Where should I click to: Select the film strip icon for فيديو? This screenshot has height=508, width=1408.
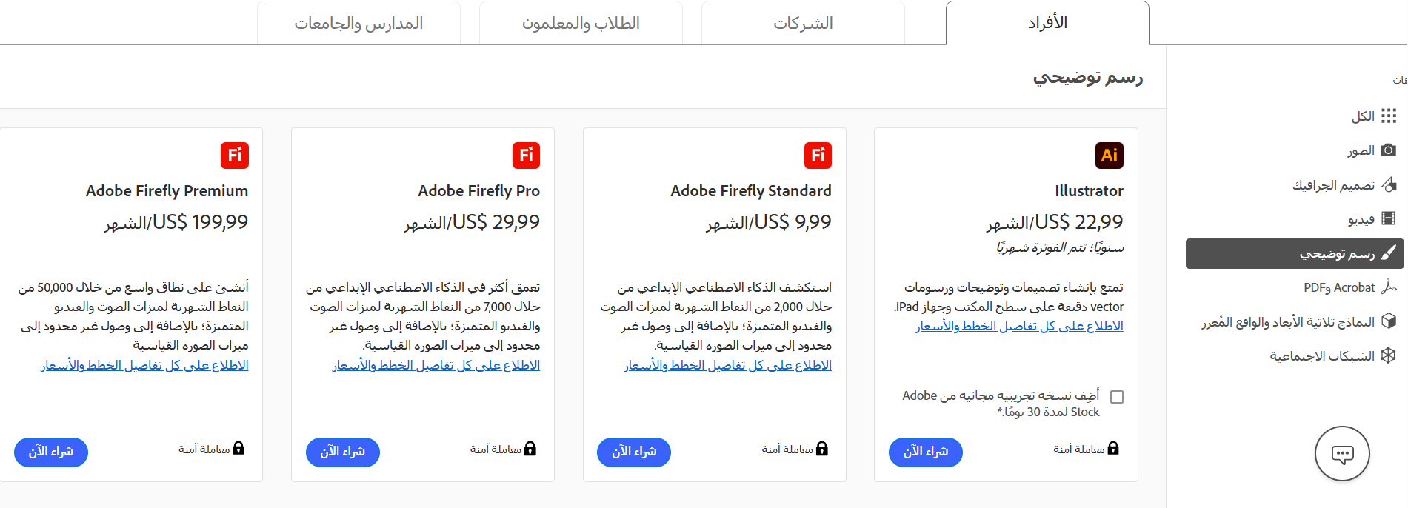point(1388,218)
